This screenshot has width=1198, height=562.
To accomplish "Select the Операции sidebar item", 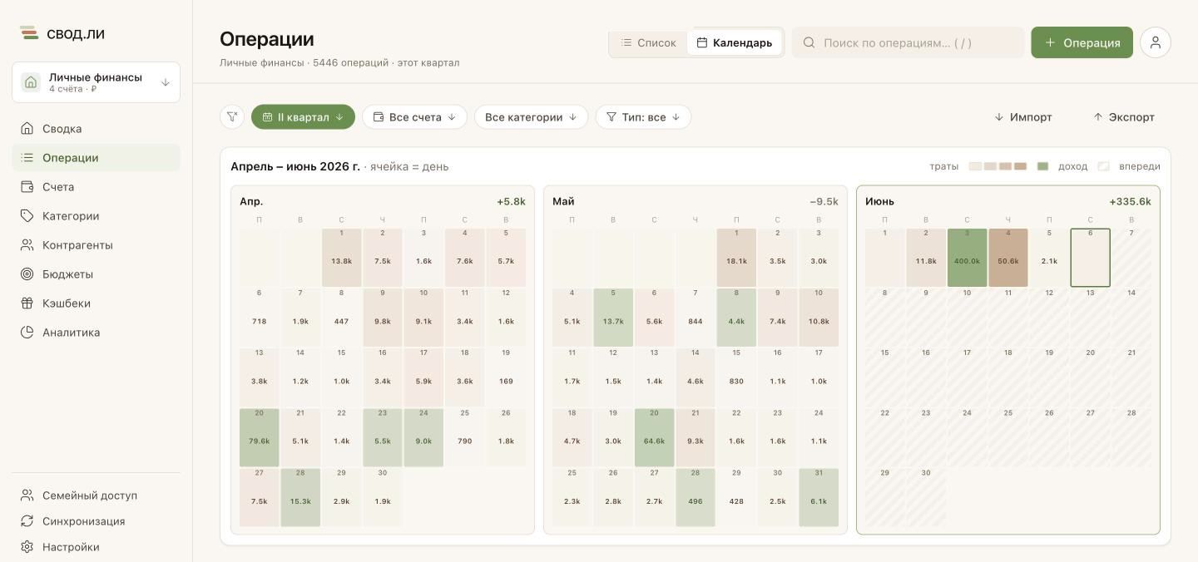I will pyautogui.click(x=96, y=158).
